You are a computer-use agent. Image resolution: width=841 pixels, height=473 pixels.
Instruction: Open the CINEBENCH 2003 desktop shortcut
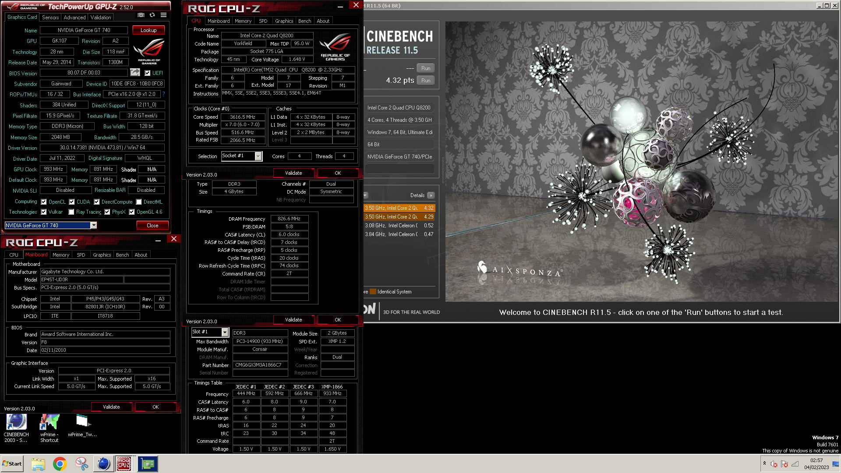16,428
